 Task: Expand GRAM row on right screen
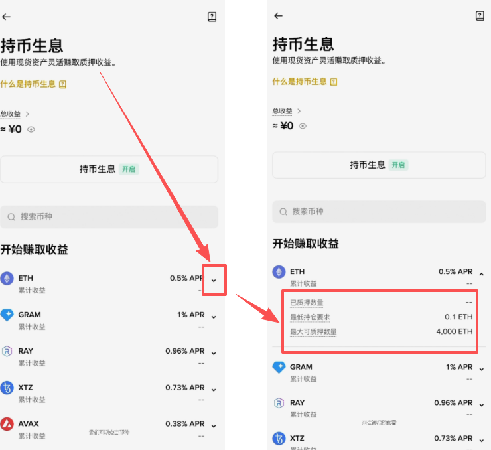(x=482, y=369)
